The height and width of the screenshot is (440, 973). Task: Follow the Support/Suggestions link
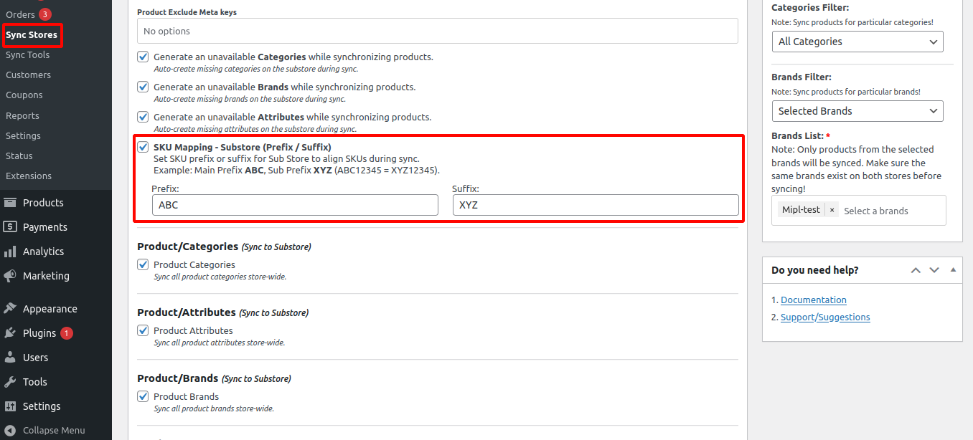(x=825, y=317)
